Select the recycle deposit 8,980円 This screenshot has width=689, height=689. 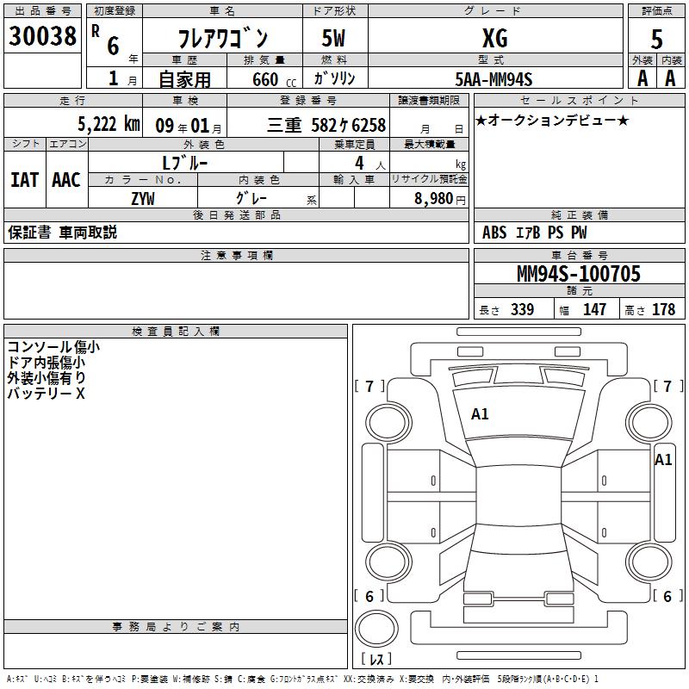pyautogui.click(x=439, y=199)
